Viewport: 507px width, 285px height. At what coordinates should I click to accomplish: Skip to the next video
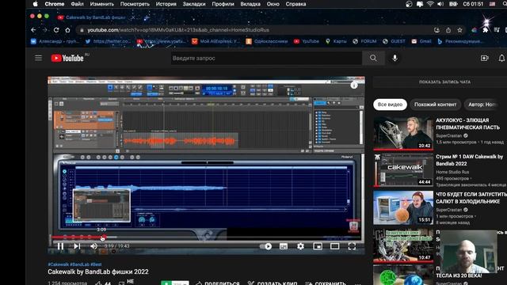pos(77,246)
